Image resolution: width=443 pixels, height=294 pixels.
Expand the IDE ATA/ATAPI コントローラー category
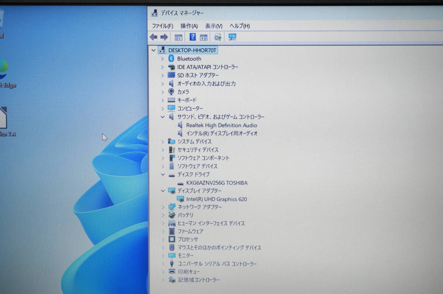[x=162, y=67]
